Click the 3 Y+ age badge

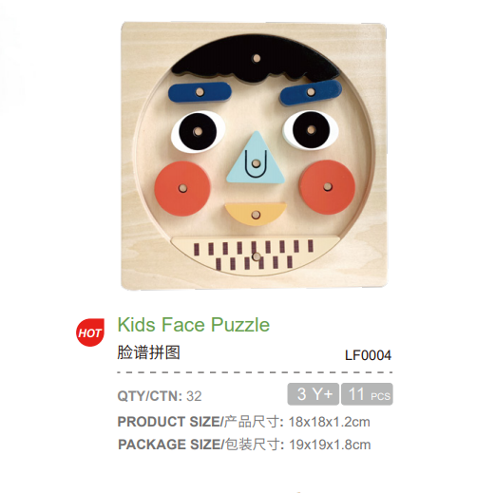pyautogui.click(x=314, y=394)
